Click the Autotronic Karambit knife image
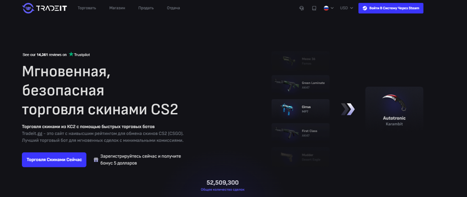This screenshot has width=467, height=197. [394, 103]
